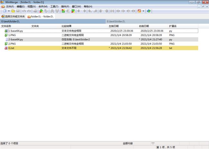Click the Copy to Right arrow icon
This screenshot has height=149, width=209.
pyautogui.click(x=79, y=11)
